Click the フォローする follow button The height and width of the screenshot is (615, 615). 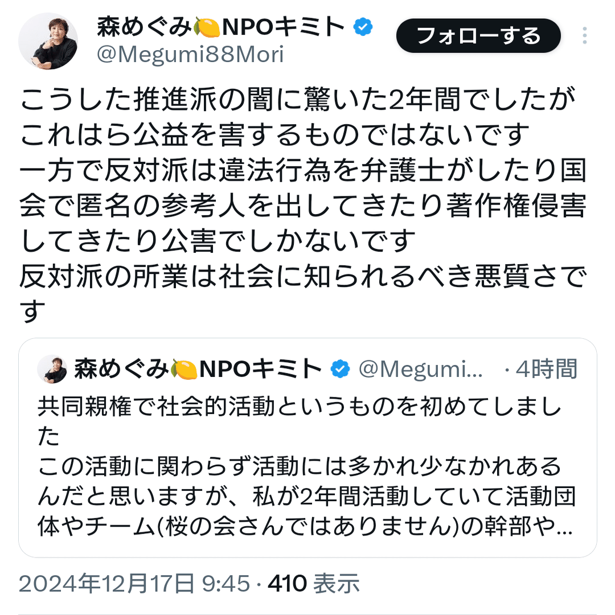[x=478, y=36]
